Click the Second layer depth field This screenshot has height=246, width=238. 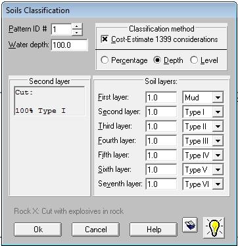tap(161, 112)
